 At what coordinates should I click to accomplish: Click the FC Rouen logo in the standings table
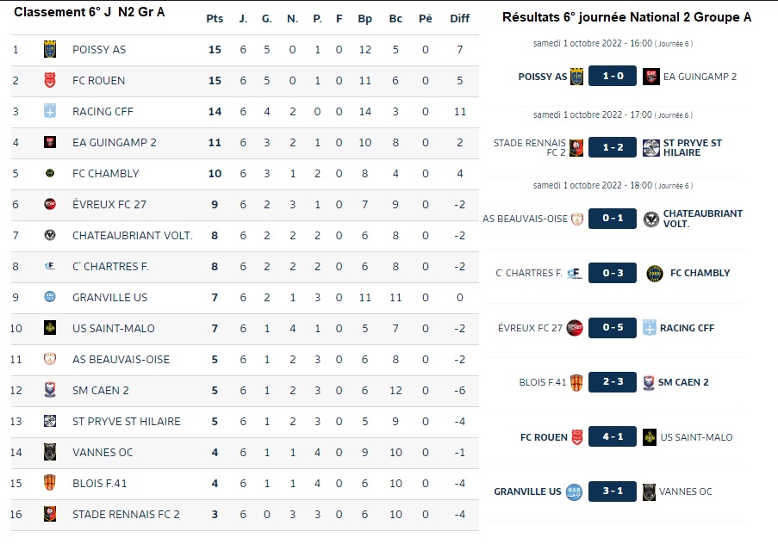point(50,80)
